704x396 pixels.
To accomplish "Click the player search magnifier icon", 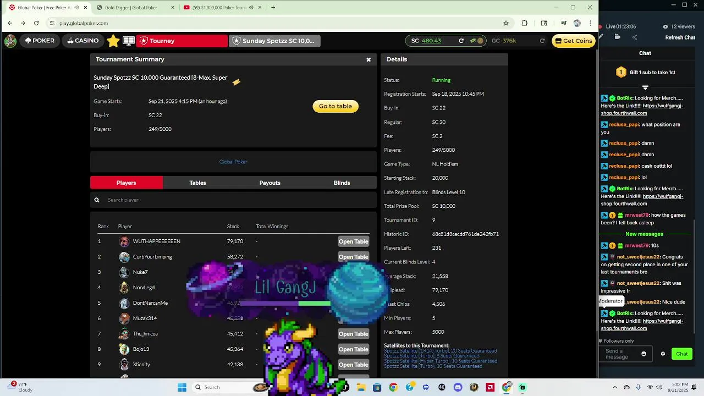I will 97,200.
